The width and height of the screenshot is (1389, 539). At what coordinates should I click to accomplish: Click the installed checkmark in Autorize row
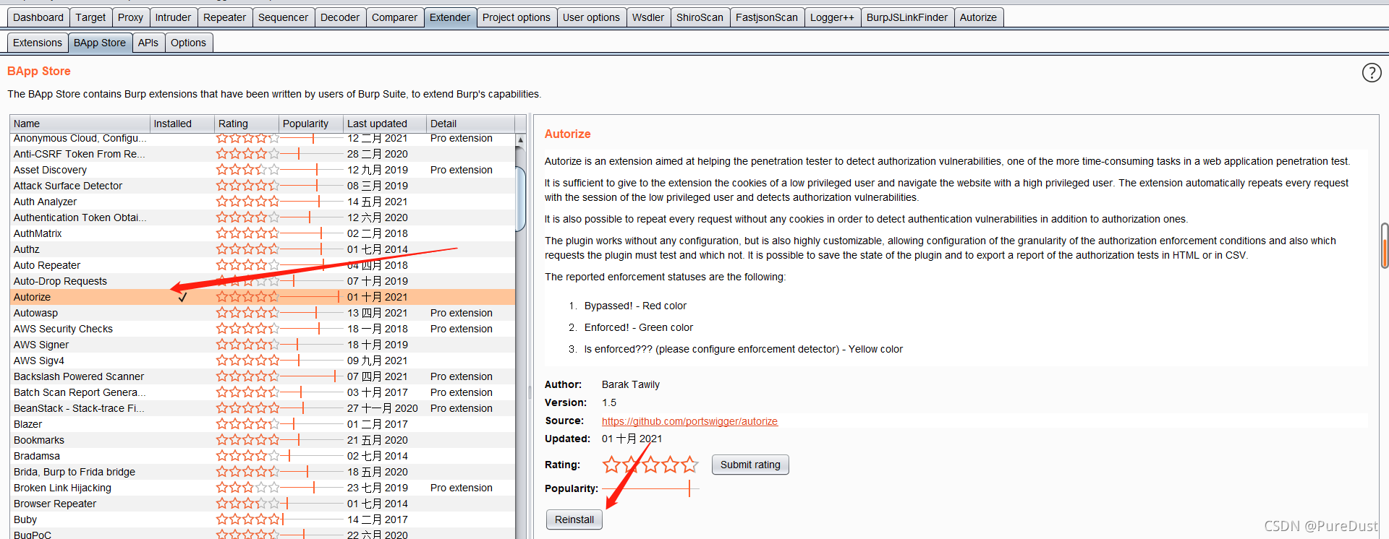(x=182, y=297)
